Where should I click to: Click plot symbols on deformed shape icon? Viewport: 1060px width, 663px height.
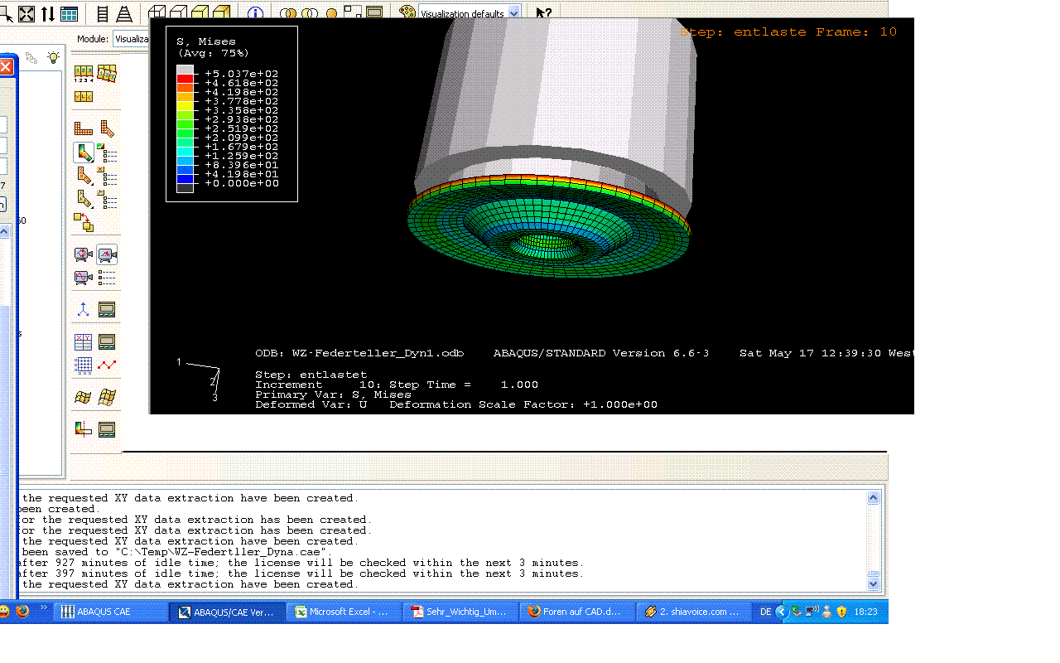point(84,176)
